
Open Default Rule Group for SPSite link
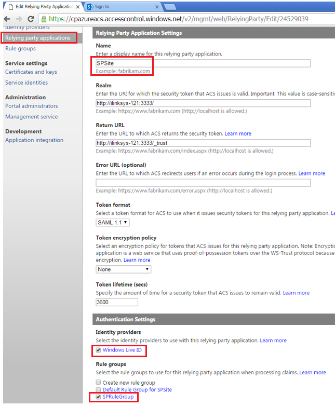click(x=137, y=389)
